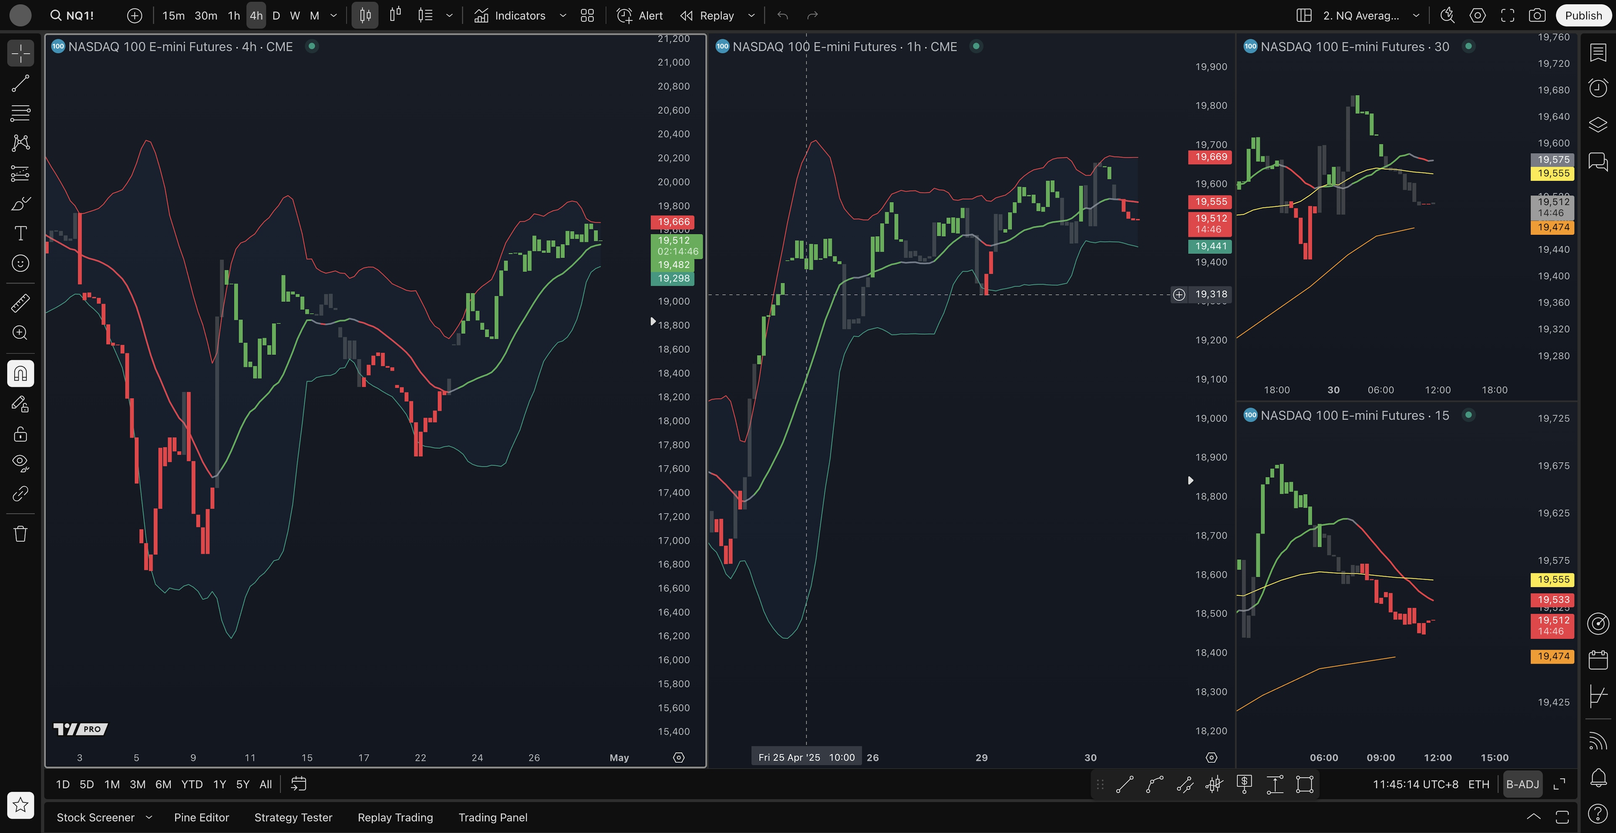
Task: Toggle the B-ADJ adjustment button
Action: (x=1523, y=784)
